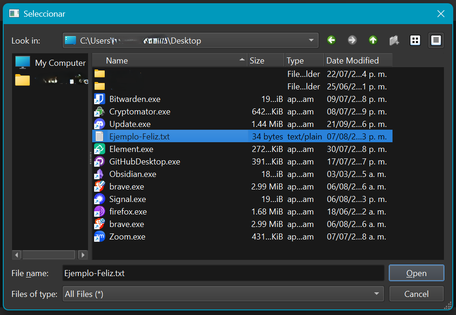Screen dimensions: 456x315
Task: Select the Obsidian.exe shortcut
Action: (133, 174)
